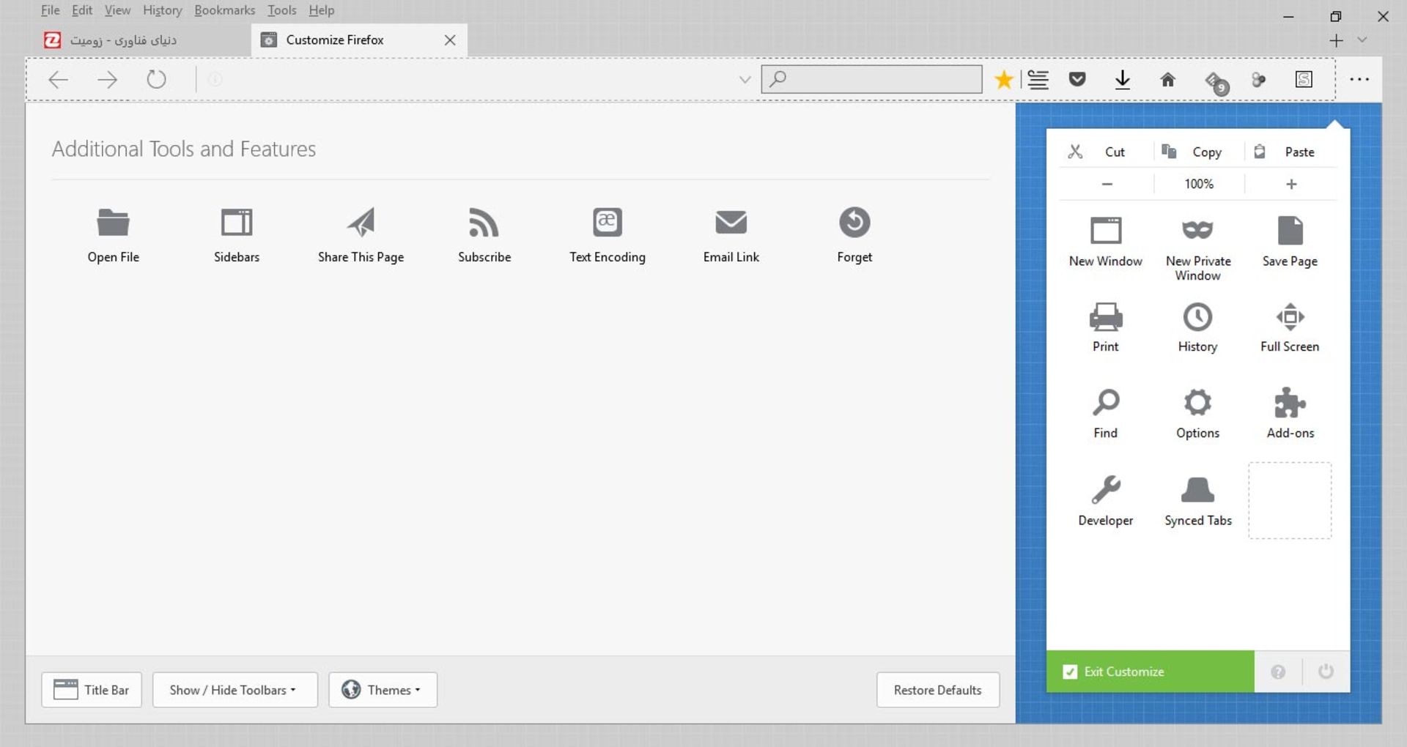This screenshot has height=747, width=1407.
Task: Expand the Show / Hide Toolbars dropdown
Action: coord(234,690)
